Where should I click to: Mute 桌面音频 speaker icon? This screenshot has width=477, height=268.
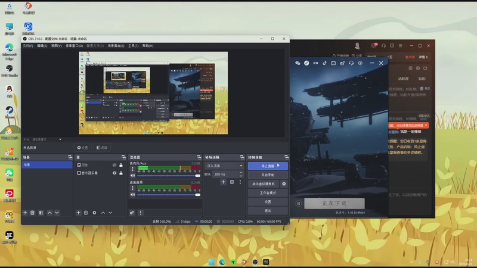click(x=132, y=195)
